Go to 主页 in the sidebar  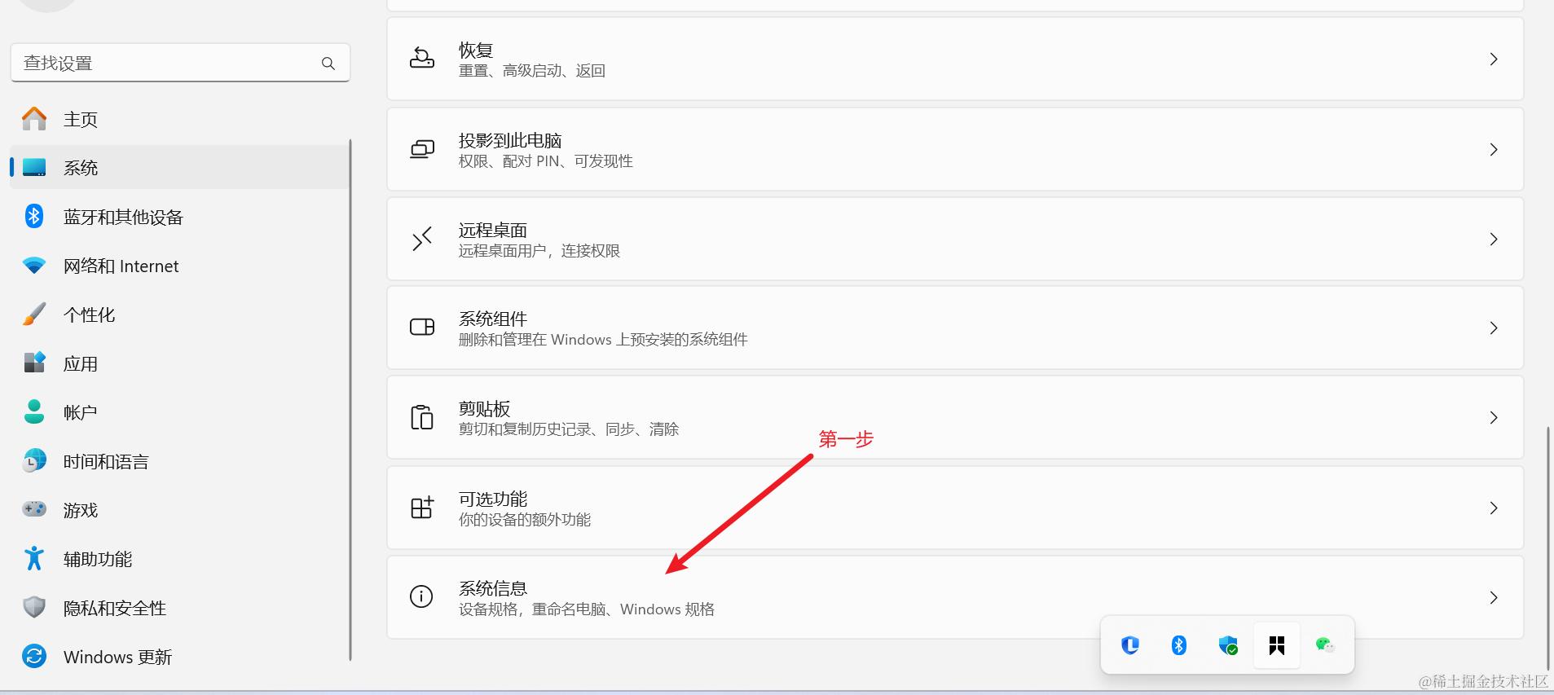[x=180, y=119]
